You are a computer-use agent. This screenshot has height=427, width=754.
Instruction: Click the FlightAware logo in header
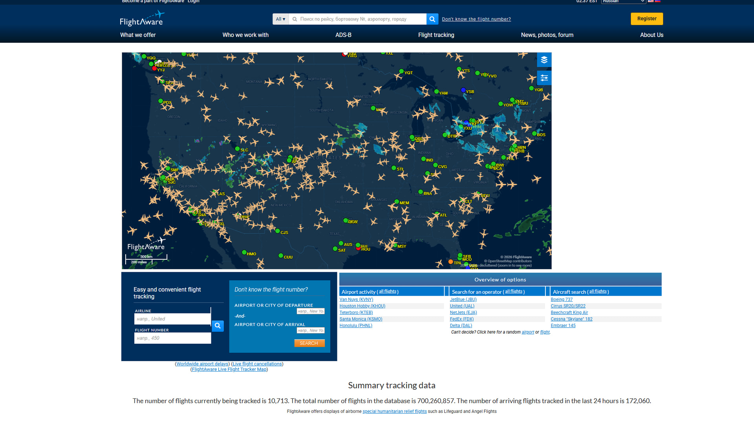[142, 19]
